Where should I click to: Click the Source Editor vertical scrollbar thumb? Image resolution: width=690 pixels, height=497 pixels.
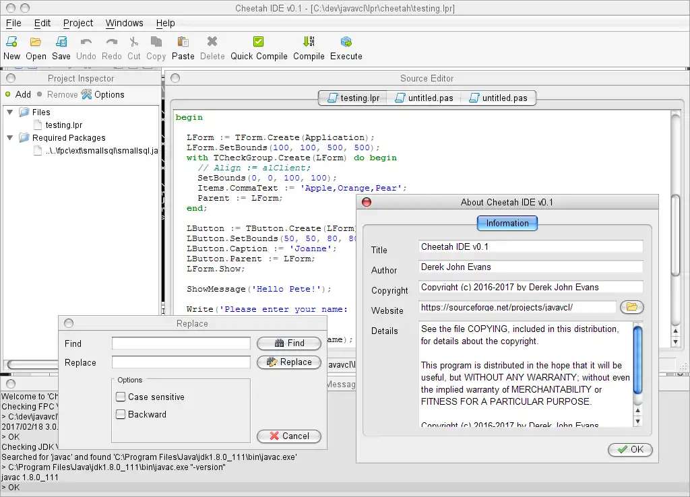[x=676, y=235]
